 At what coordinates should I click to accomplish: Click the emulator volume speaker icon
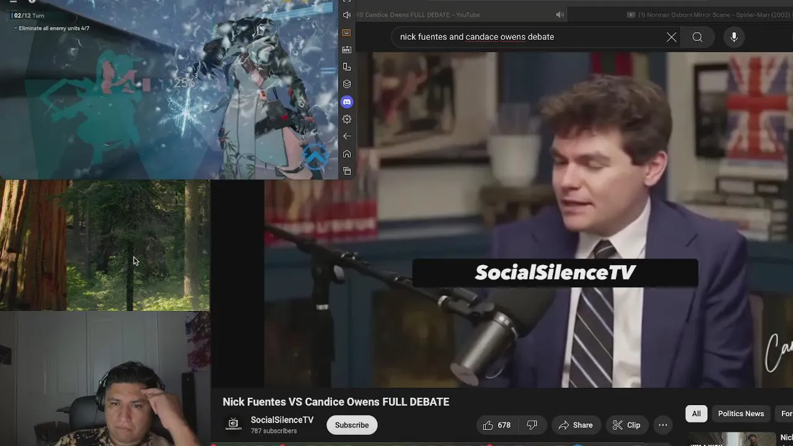click(x=347, y=15)
